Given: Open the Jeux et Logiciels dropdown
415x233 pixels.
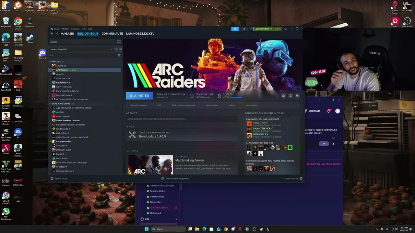Looking at the screenshot, I should [81, 49].
